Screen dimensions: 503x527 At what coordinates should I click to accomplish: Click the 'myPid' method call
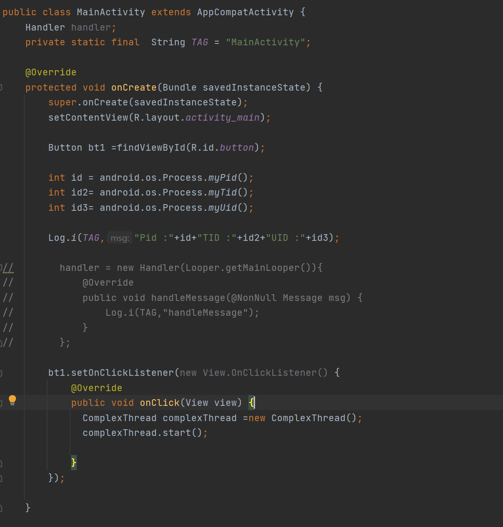click(x=223, y=177)
